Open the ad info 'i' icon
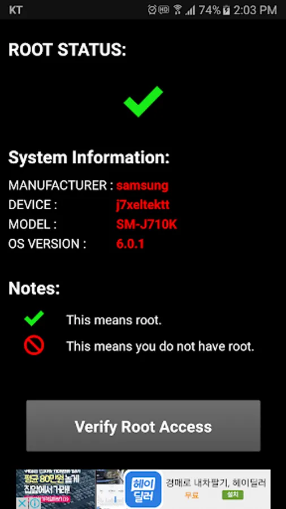Image resolution: width=286 pixels, height=509 pixels. pos(35,503)
